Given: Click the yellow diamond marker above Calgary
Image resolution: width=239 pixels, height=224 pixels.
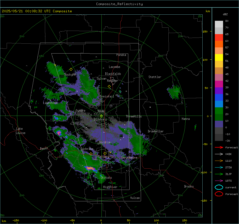Looking at the screenshot, I should tap(105, 153).
